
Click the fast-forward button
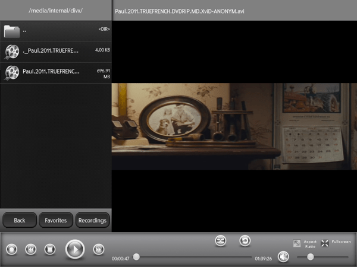click(99, 250)
